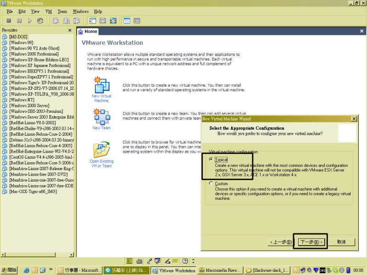Select the Typical configuration radio button
The width and height of the screenshot is (367, 275).
tap(211, 159)
